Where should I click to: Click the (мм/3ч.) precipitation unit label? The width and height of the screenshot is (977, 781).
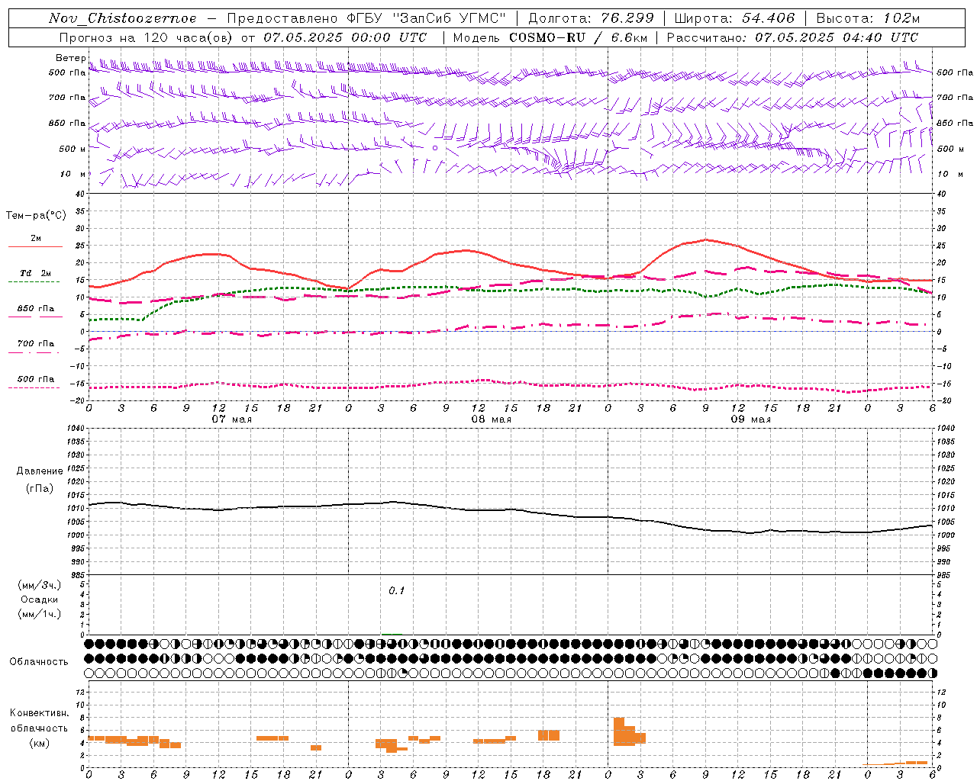40,585
